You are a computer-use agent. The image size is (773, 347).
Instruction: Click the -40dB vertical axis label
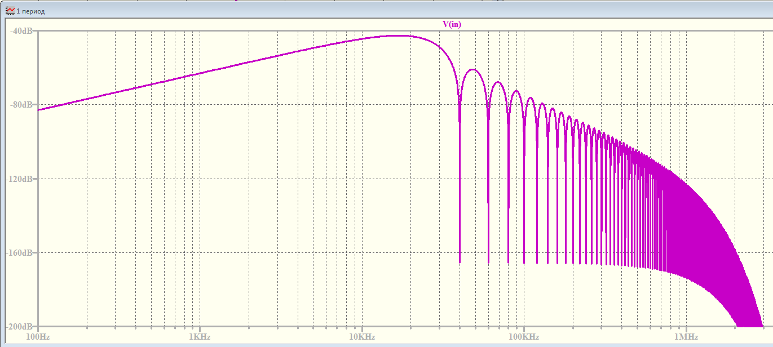coord(21,31)
